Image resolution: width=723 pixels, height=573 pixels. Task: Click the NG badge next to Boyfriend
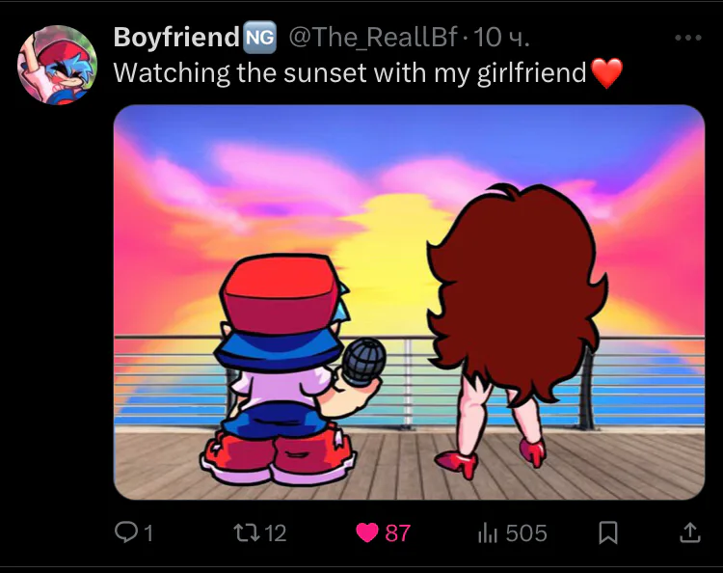click(259, 37)
